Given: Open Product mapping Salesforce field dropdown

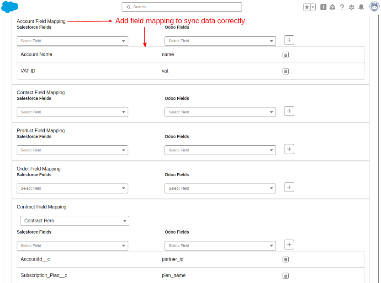Looking at the screenshot, I should pyautogui.click(x=73, y=150).
